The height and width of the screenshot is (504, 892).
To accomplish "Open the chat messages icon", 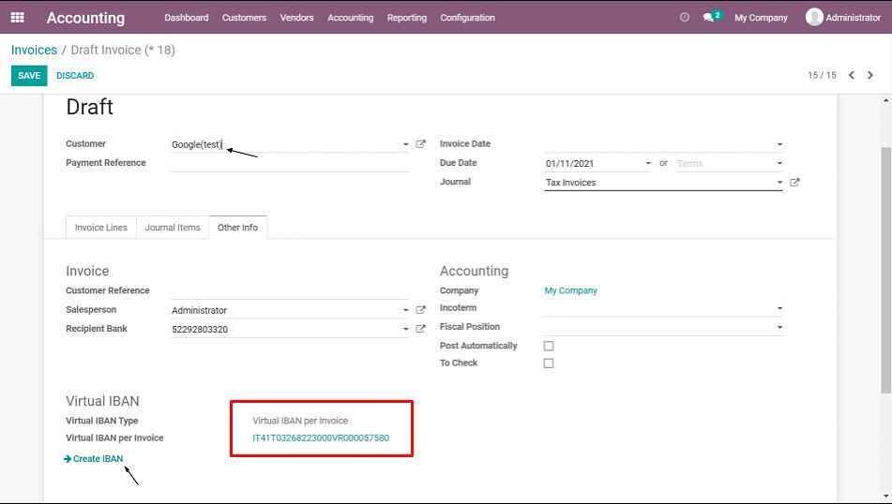I will (710, 17).
